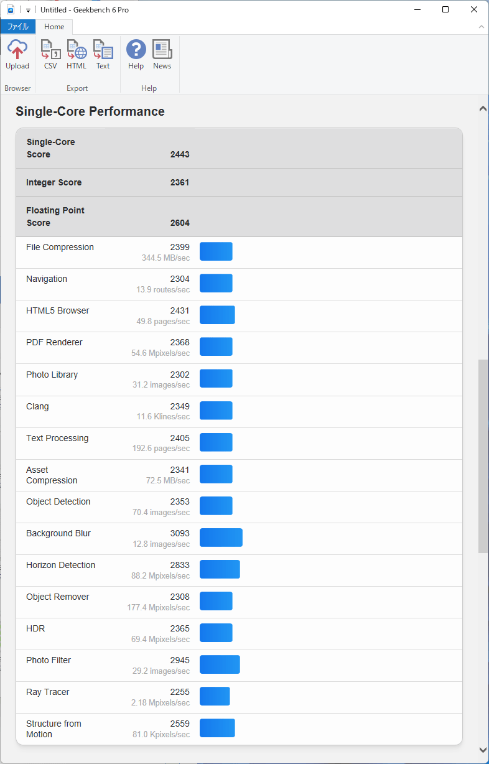The image size is (489, 764).
Task: Open the Help icon in ribbon
Action: click(x=136, y=55)
